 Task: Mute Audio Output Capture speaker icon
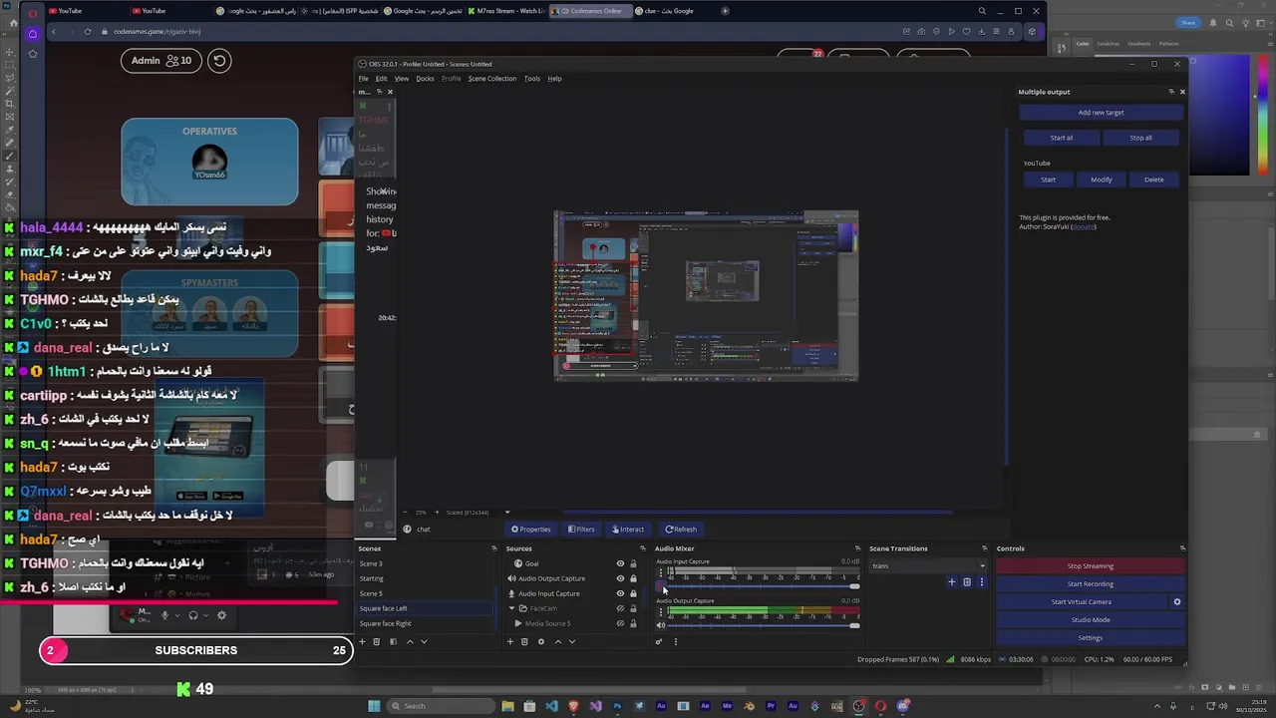[660, 625]
